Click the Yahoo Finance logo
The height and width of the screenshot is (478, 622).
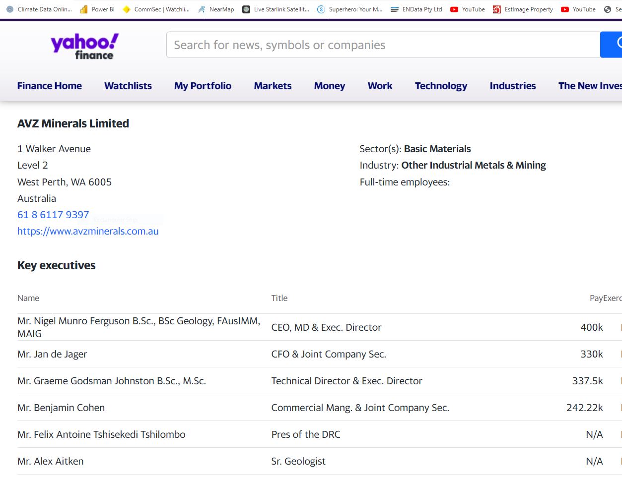pyautogui.click(x=84, y=46)
